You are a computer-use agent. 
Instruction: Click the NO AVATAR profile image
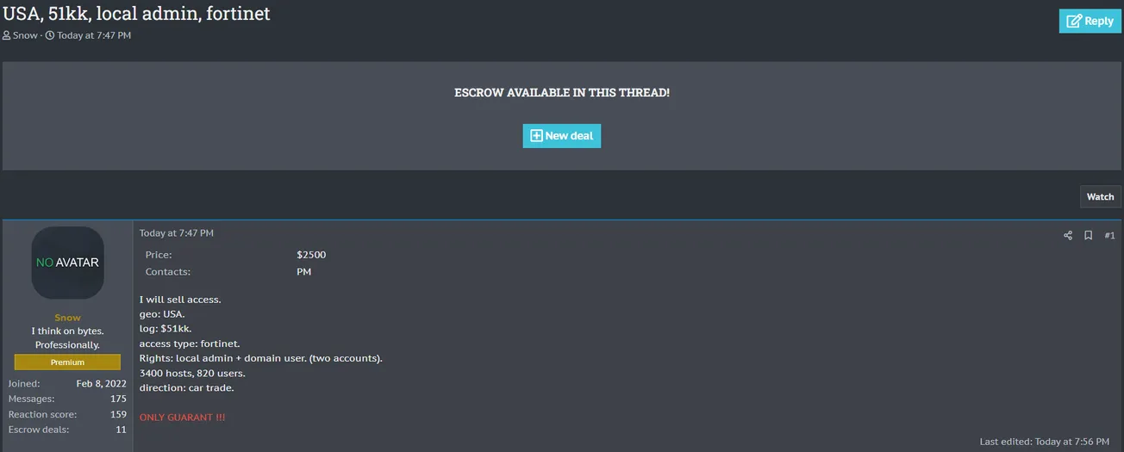point(67,263)
